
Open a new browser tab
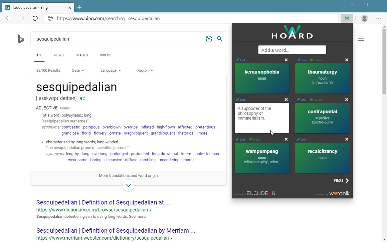point(80,7)
